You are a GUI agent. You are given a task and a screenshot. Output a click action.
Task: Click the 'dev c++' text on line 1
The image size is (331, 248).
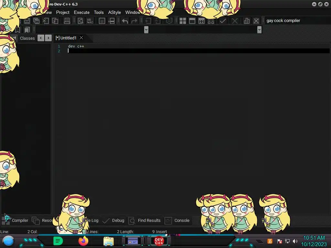(76, 46)
